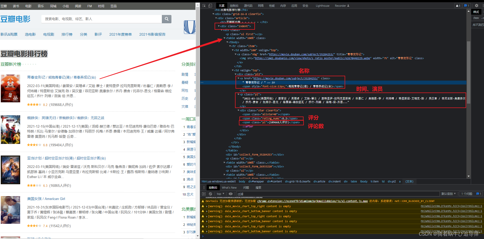Click the 青春变形记 poster thumbnail
Viewport: 484px width, 239px height.
(10, 88)
